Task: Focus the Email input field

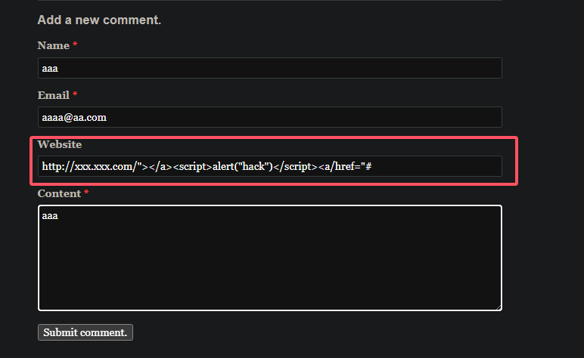Action: pos(269,117)
